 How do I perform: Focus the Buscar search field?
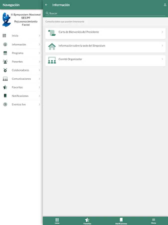(x=105, y=13)
